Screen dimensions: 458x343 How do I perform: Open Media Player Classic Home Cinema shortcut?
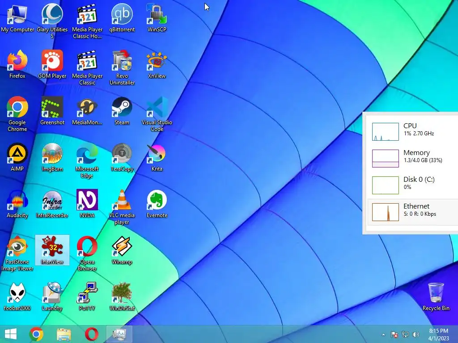pos(87,21)
